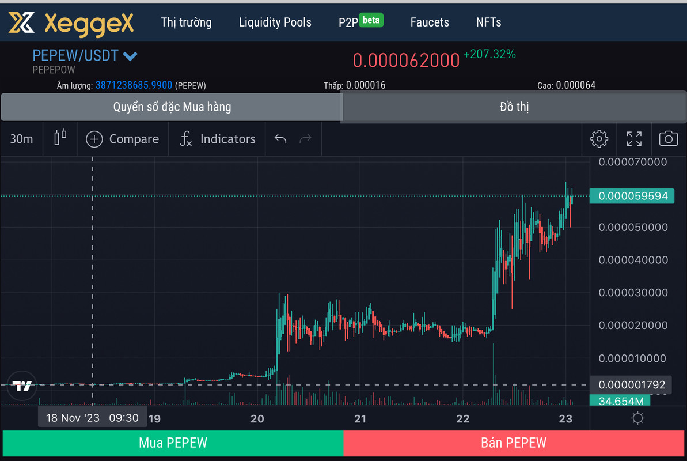Click the current price 0.000062000
Image resolution: width=687 pixels, height=461 pixels.
coord(406,61)
